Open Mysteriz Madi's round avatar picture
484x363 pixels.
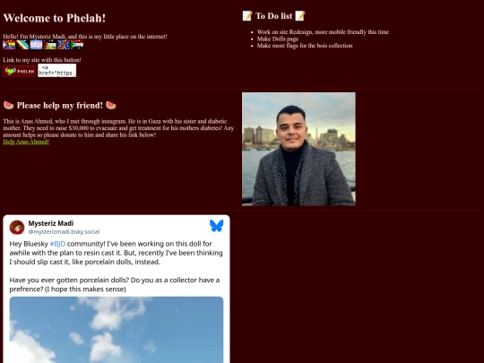[x=17, y=228]
